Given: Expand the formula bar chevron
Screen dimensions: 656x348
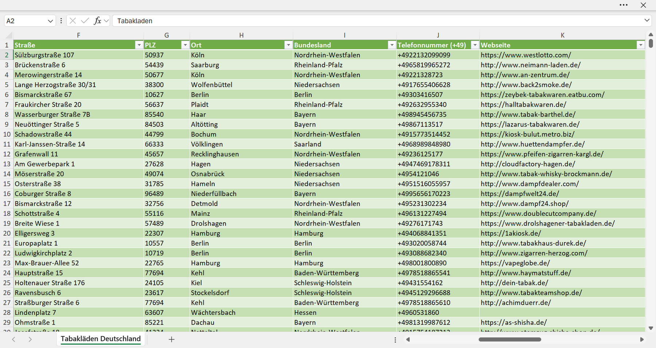Looking at the screenshot, I should pos(647,20).
